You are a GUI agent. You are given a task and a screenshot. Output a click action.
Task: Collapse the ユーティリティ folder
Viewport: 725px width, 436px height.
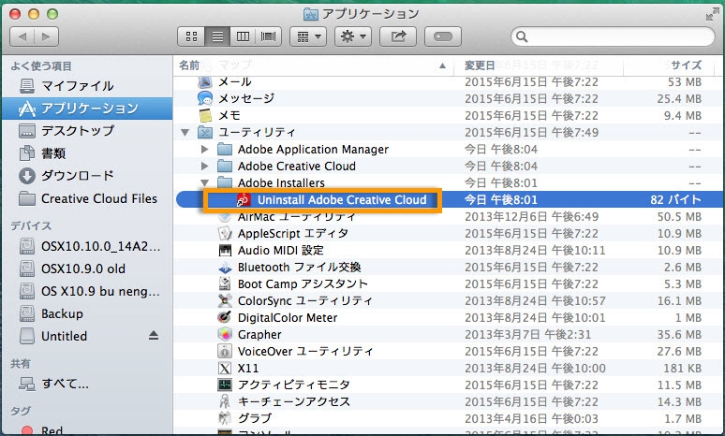coord(185,133)
